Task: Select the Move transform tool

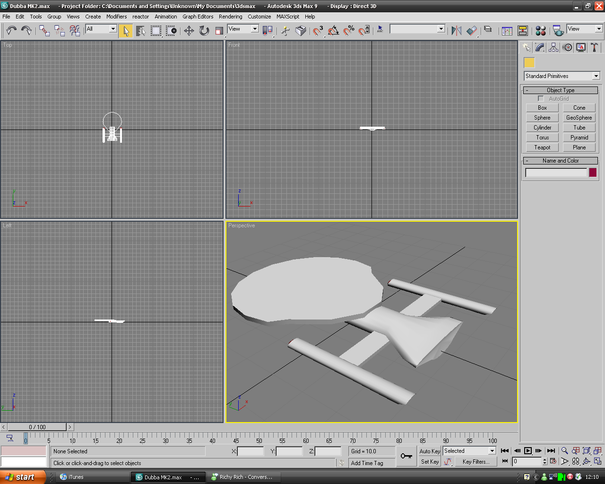Action: coord(189,31)
